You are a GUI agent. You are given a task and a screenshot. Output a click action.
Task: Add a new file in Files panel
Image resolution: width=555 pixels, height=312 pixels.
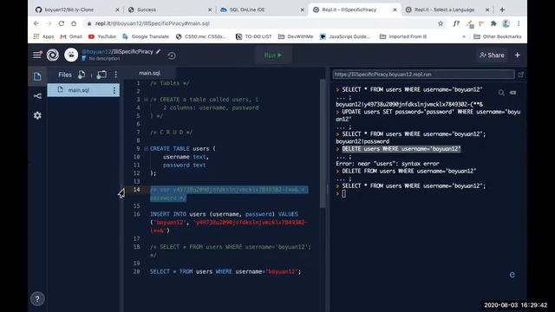click(x=82, y=75)
